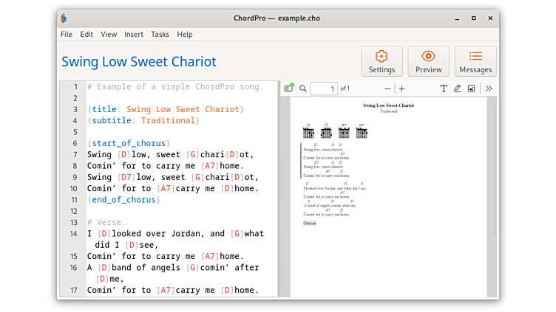
Task: Open the View menu
Action: [109, 34]
